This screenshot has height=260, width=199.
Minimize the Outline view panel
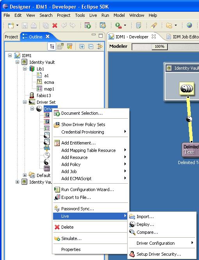coord(94,35)
